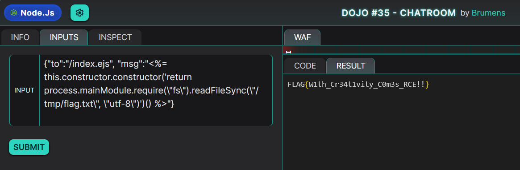Select the INPUTS tab
The image size is (520, 170).
point(64,37)
